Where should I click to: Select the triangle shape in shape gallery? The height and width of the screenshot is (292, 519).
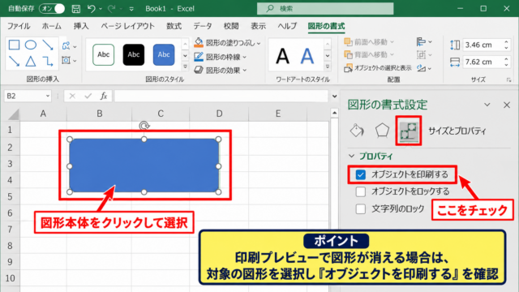coord(31,61)
